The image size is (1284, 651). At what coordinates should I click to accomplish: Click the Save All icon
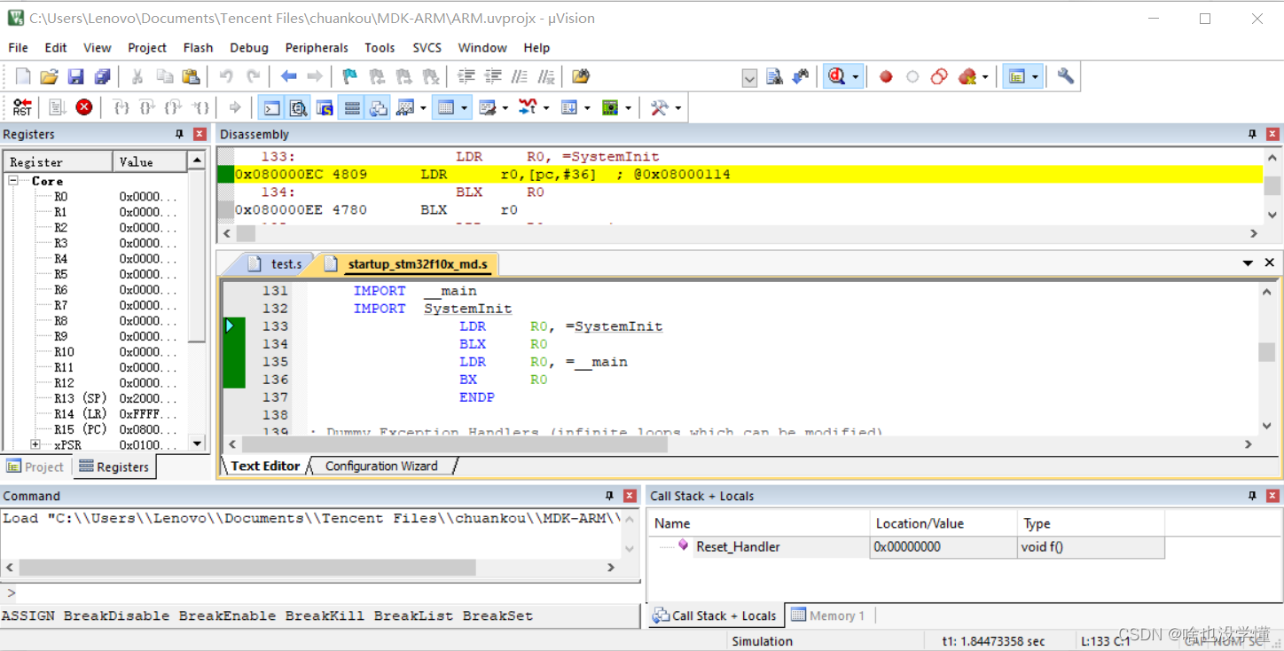tap(103, 76)
